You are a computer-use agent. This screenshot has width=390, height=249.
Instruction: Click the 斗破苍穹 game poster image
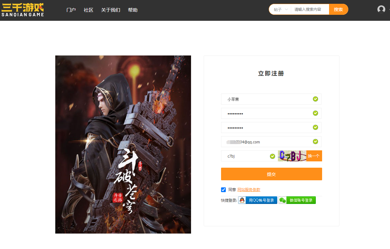[123, 144]
